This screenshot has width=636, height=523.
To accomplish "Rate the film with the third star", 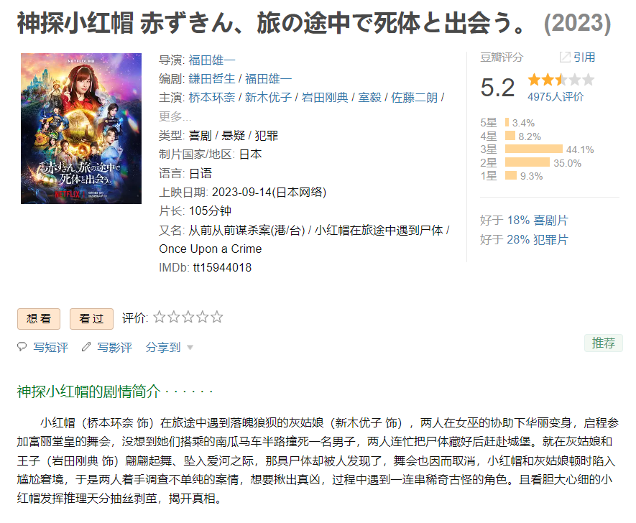I will point(188,317).
